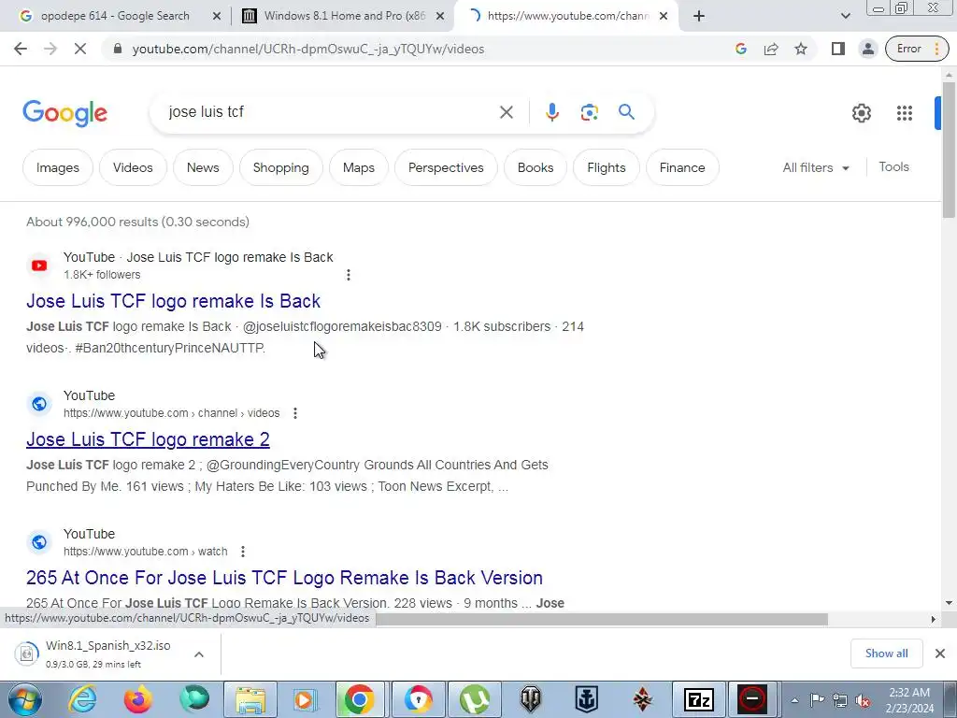Open the browser side panel

tap(838, 49)
